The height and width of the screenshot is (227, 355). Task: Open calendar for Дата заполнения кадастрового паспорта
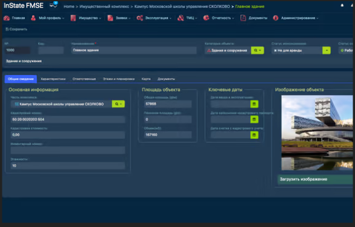(254, 119)
